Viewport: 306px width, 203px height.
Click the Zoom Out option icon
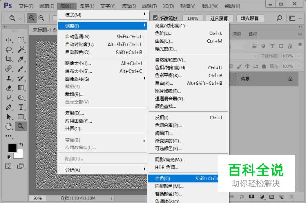point(42,18)
